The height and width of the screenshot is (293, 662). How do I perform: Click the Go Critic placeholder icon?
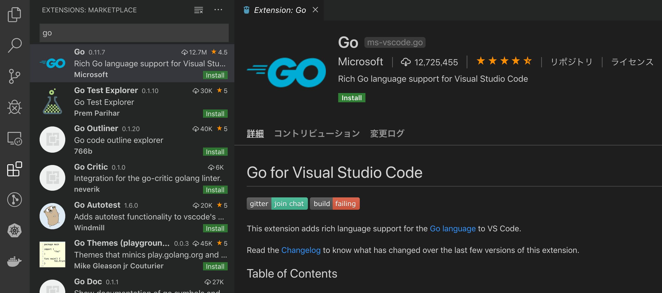point(52,178)
